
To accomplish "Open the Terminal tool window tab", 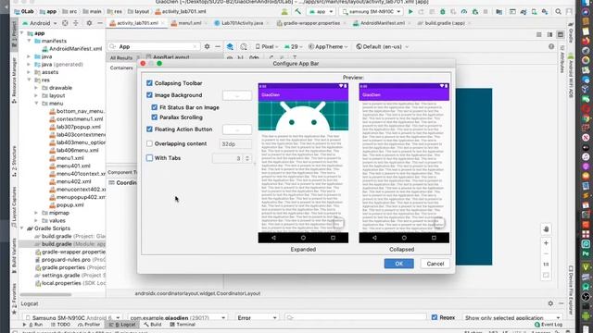I will point(183,325).
